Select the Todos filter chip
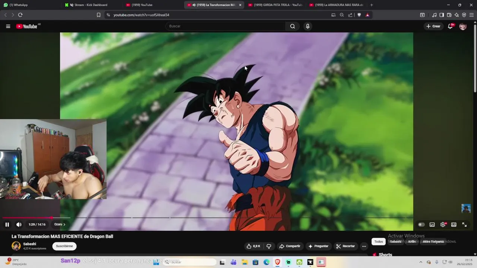Viewport: 477px width, 268px height. [x=379, y=242]
